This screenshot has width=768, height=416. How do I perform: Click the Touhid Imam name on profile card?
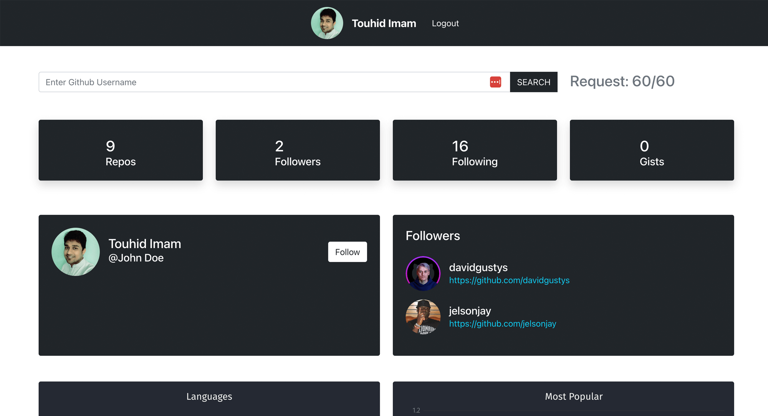coord(145,243)
